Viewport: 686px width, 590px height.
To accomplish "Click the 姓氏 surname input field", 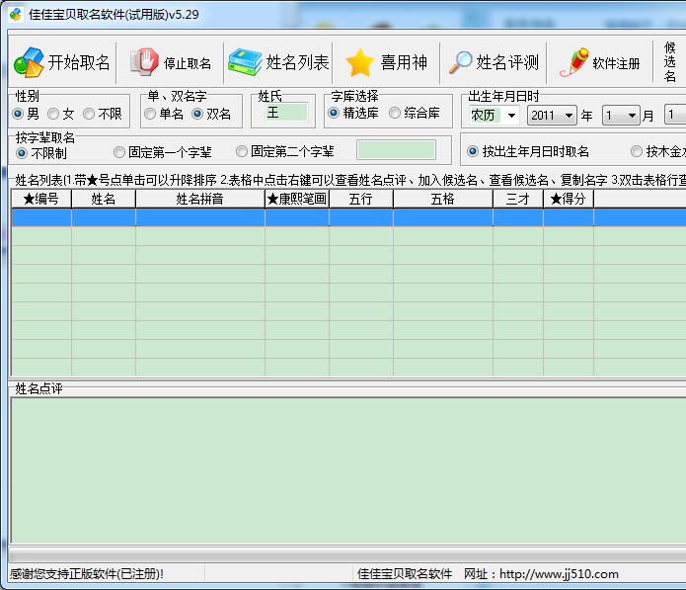I will coord(279,113).
